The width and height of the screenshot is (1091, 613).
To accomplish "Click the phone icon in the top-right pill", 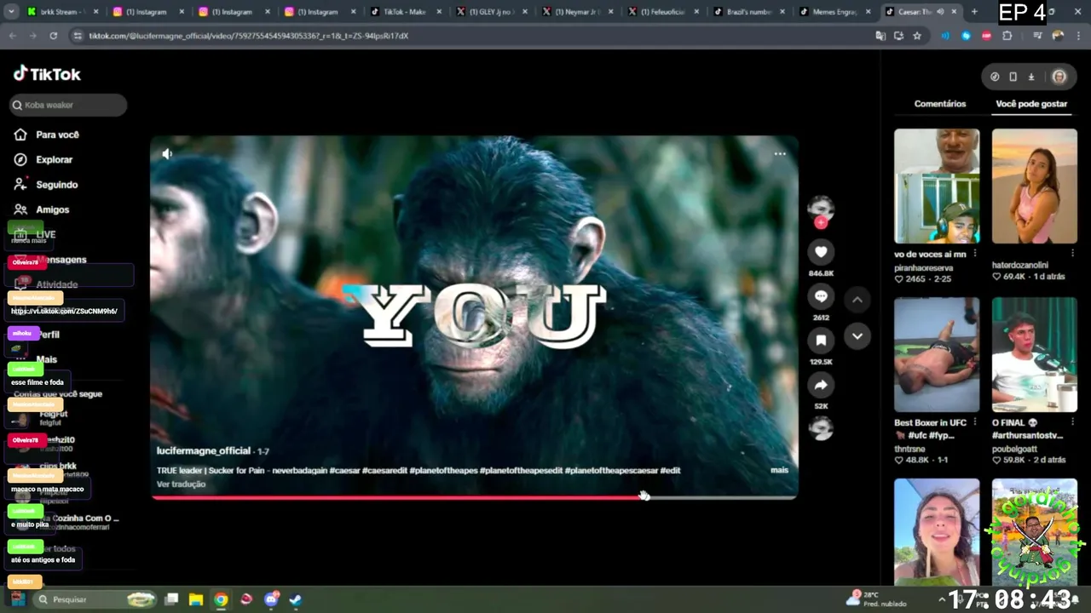I will point(1013,77).
